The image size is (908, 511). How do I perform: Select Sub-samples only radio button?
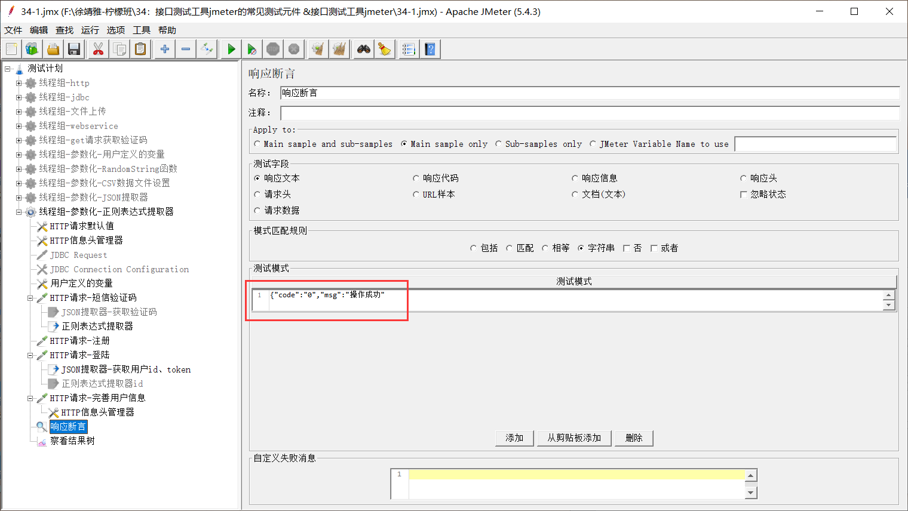pos(538,144)
